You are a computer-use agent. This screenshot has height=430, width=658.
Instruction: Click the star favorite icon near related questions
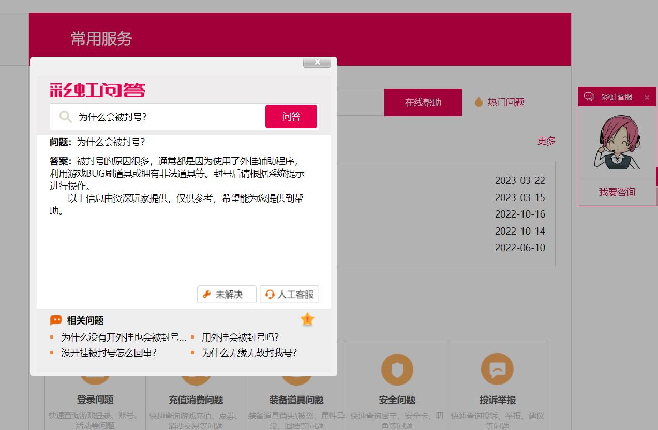[307, 319]
